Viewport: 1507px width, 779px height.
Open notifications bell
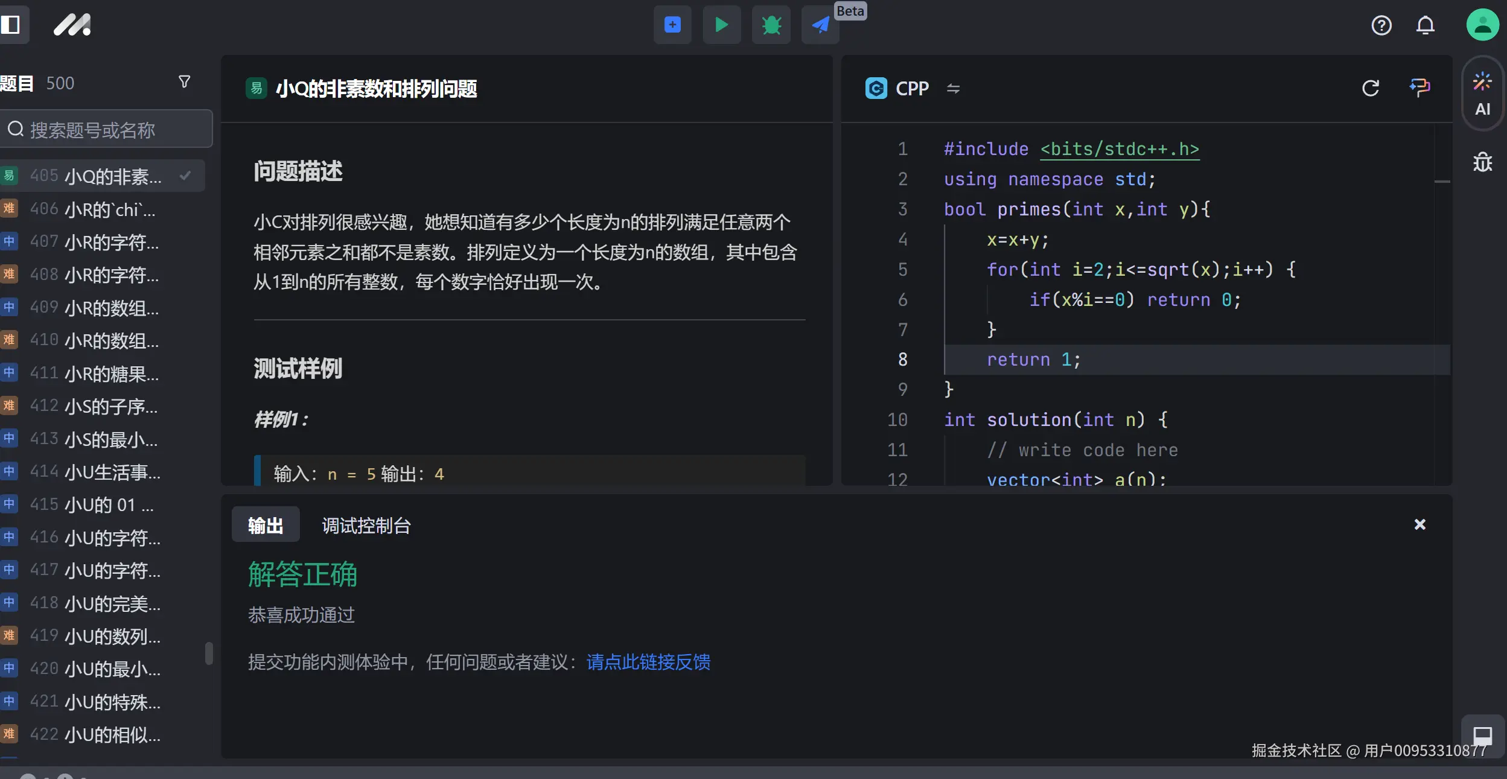[x=1425, y=25]
